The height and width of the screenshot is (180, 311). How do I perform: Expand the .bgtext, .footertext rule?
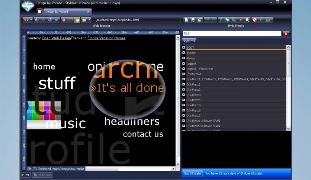[184, 68]
